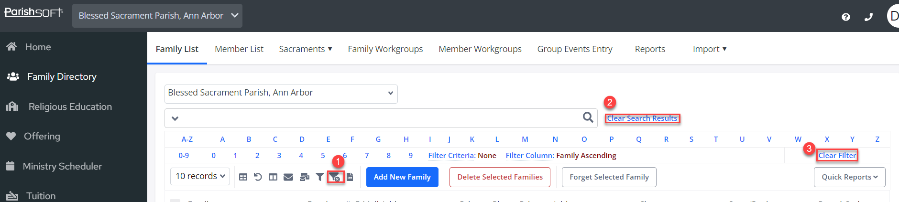Open the column chooser icon

tap(273, 177)
